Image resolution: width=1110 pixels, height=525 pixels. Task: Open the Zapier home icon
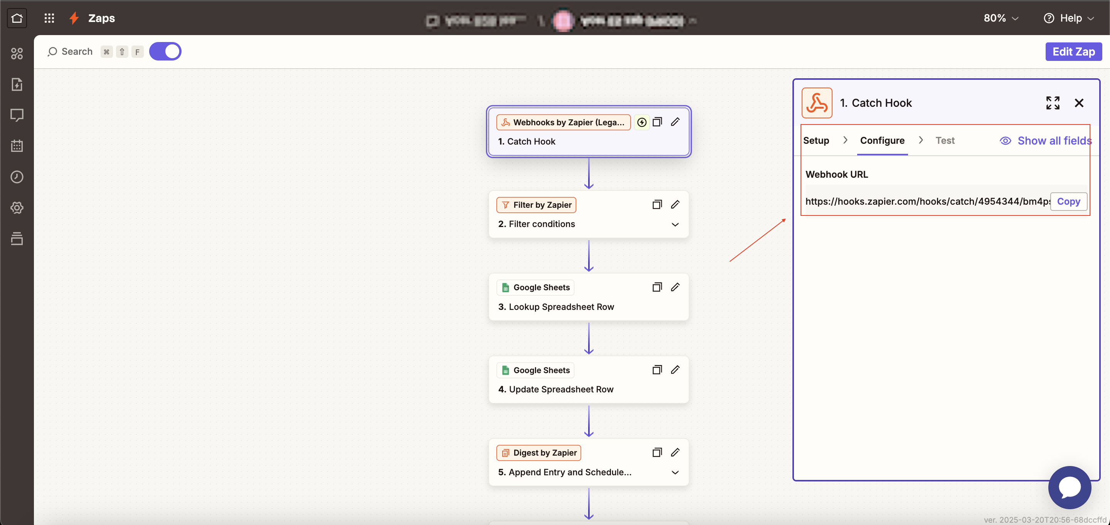pyautogui.click(x=17, y=18)
